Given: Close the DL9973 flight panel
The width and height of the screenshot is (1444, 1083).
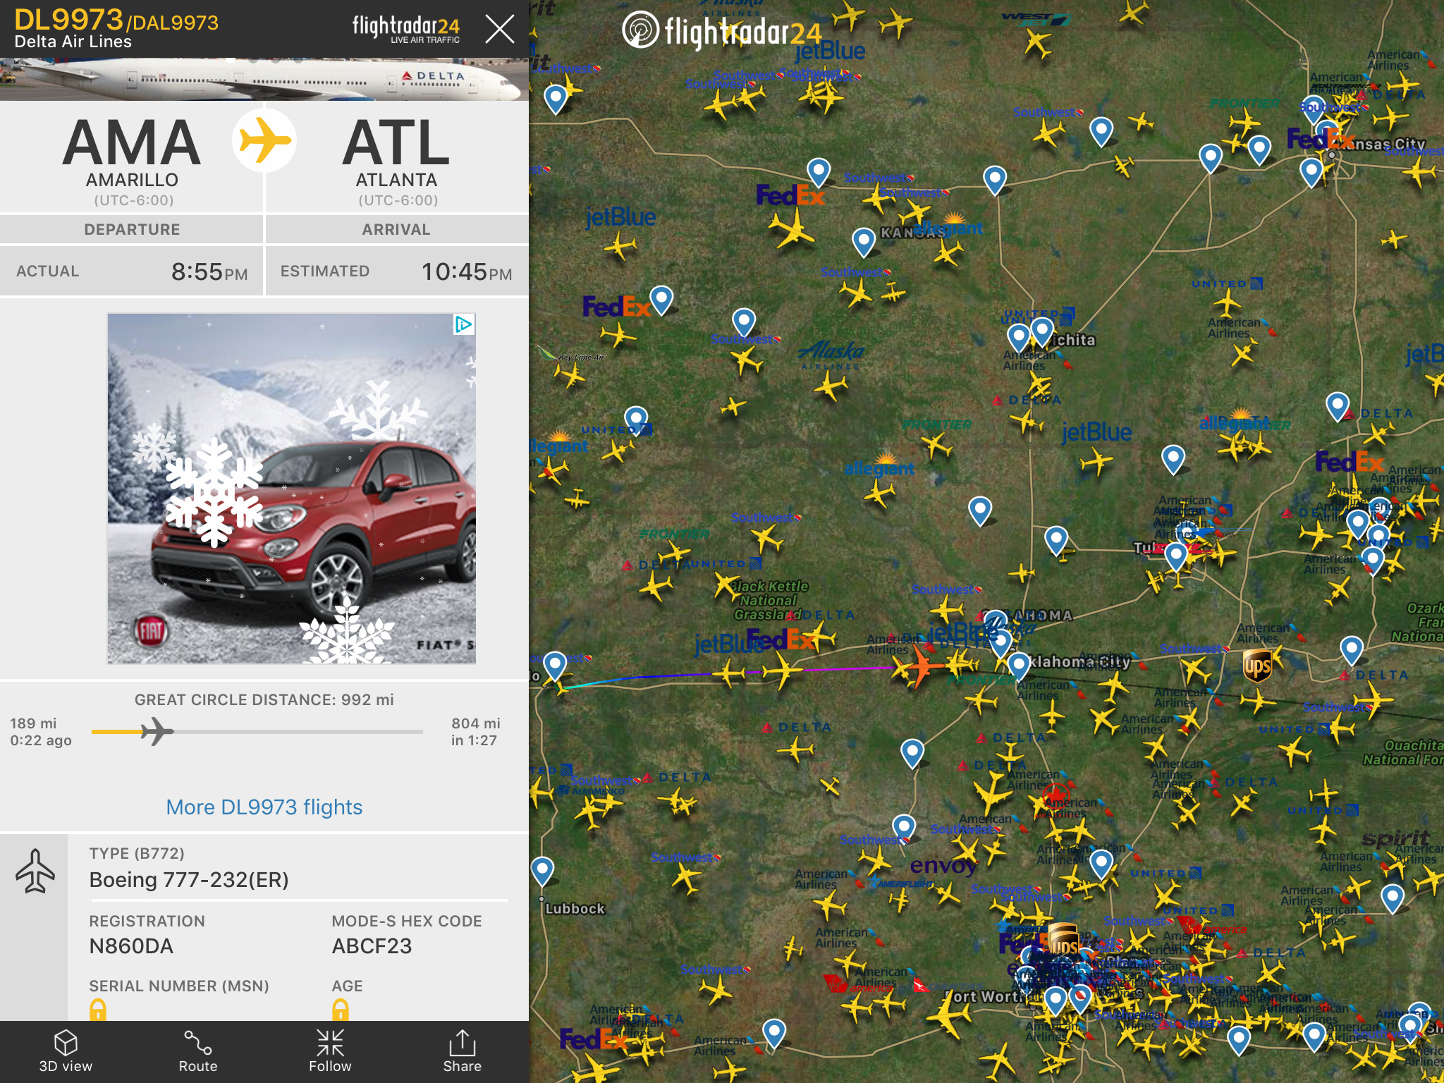Looking at the screenshot, I should point(500,29).
